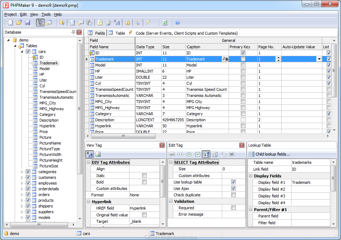
Task: Select the Fields tab
Action: click(97, 33)
